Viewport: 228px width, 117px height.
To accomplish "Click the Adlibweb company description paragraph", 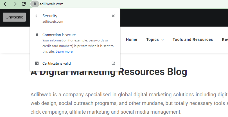I will [x=129, y=103].
